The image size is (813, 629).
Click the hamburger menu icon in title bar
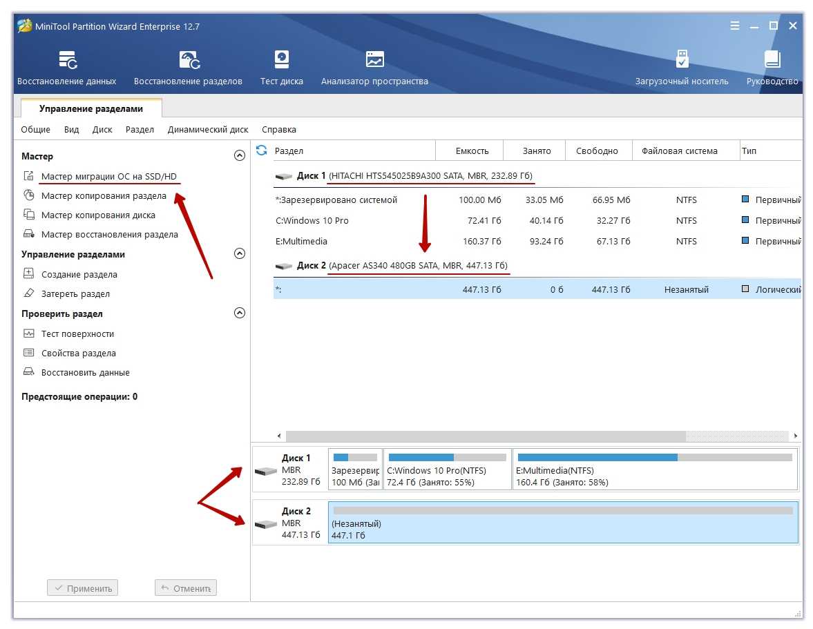735,26
